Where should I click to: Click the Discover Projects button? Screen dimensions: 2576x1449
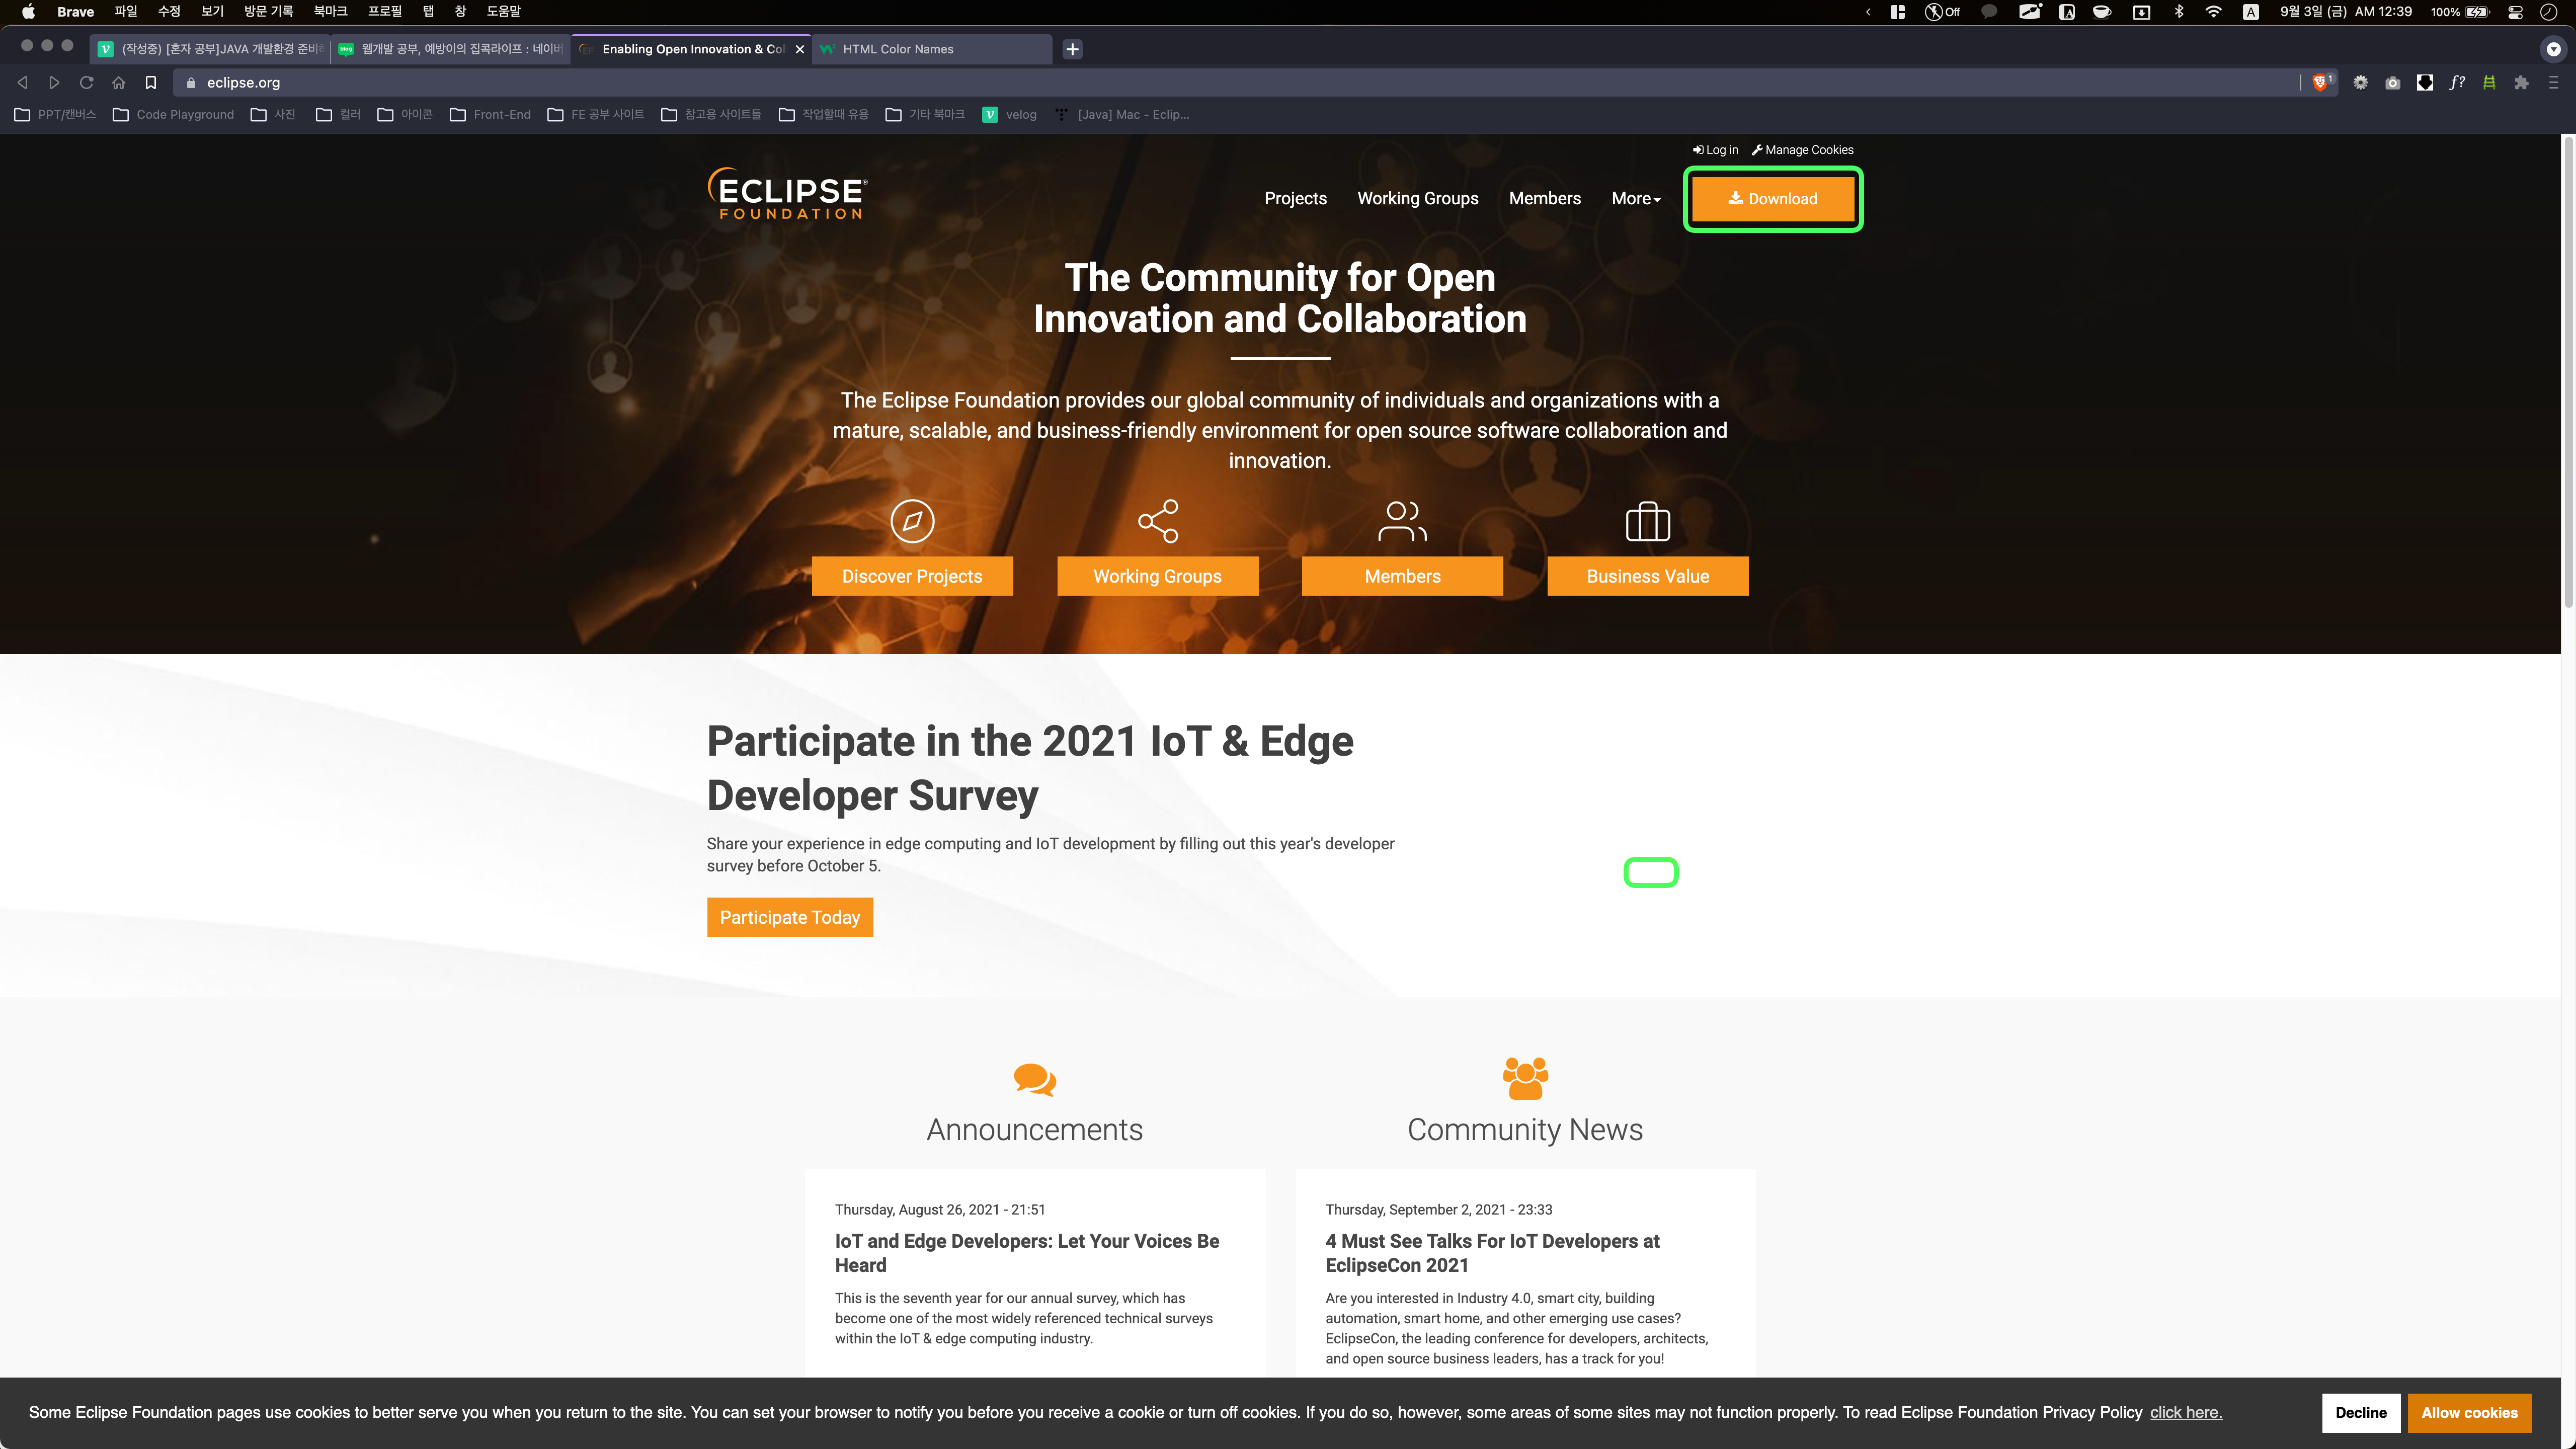coord(912,576)
